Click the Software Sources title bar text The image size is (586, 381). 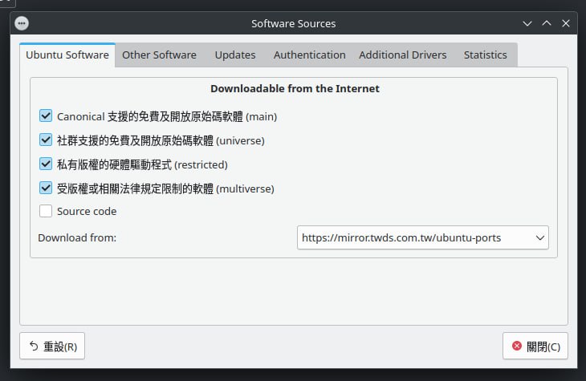coord(294,23)
